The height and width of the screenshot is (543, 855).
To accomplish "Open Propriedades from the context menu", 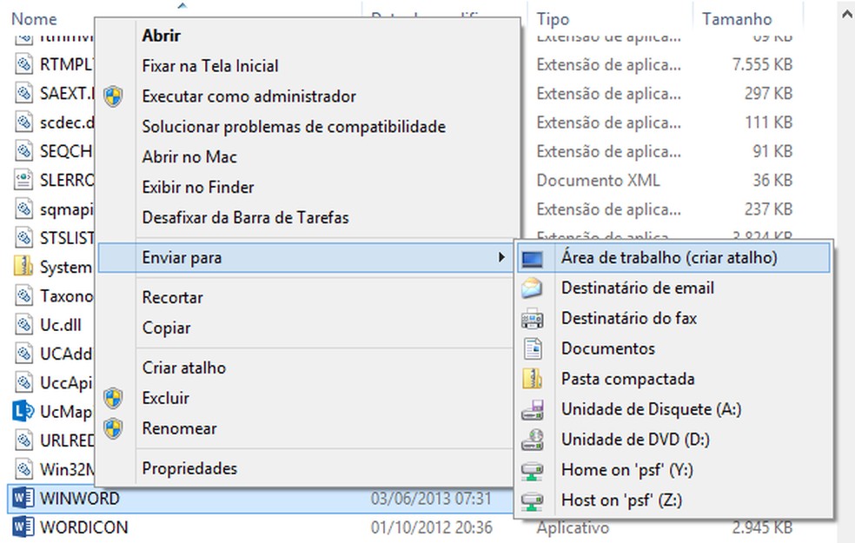I will coord(189,468).
